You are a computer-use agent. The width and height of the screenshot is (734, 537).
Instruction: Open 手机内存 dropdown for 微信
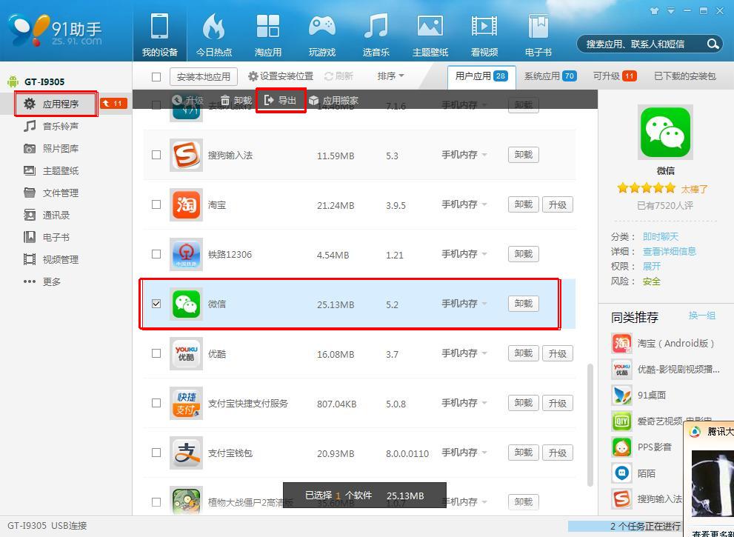click(464, 304)
